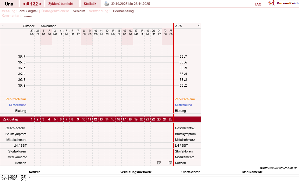Click the date header 1. Sa
Viewport: 299px width, 190px height.
44,32
